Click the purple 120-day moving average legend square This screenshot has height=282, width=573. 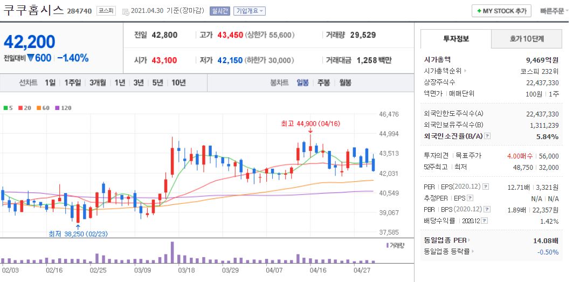pos(57,108)
